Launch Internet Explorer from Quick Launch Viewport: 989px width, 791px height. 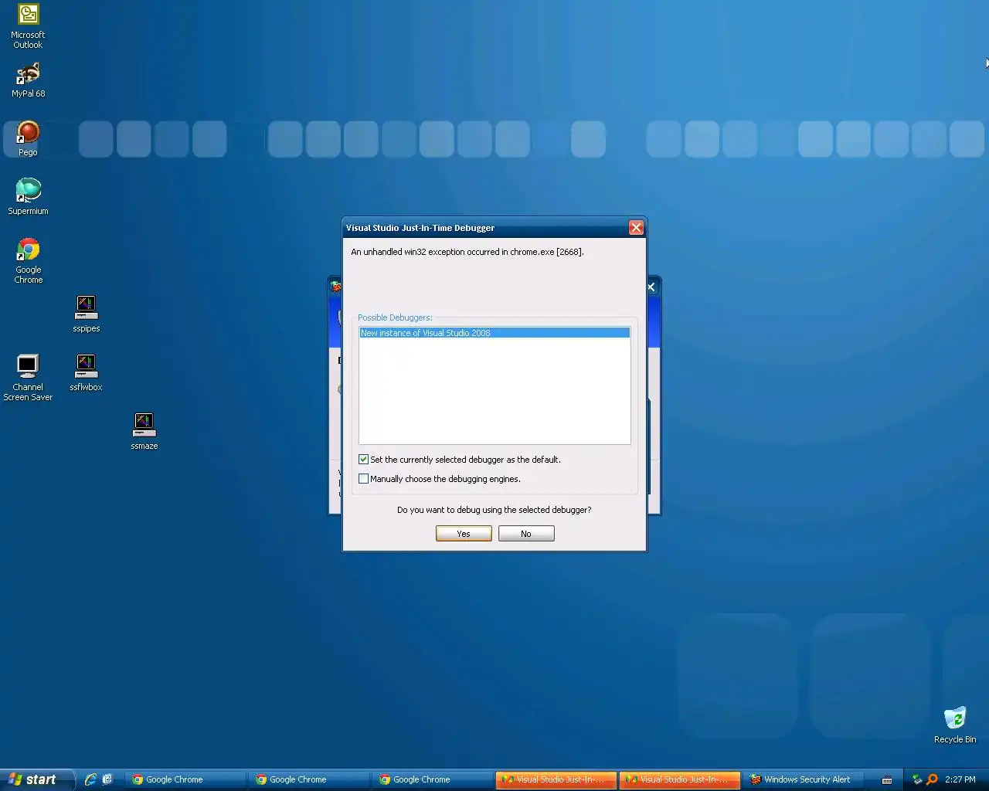pos(90,779)
